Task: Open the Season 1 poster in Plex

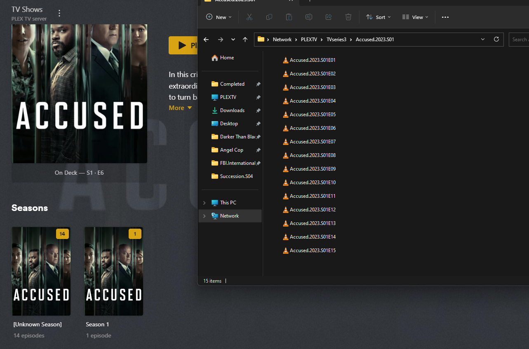Action: pyautogui.click(x=114, y=271)
